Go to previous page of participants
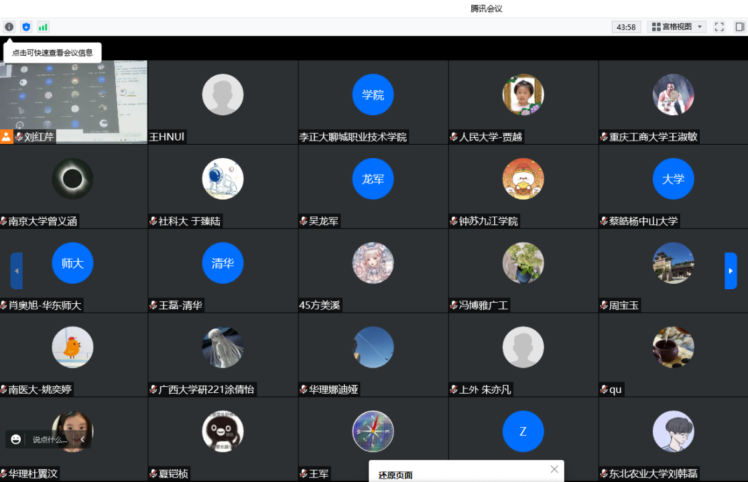Screen dimensions: 748x482 pyautogui.click(x=17, y=270)
